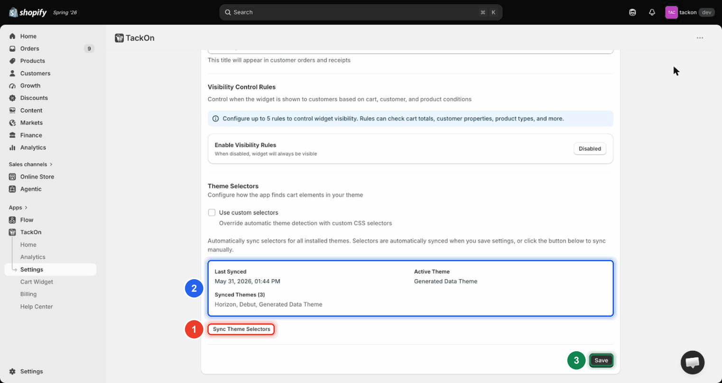This screenshot has height=383, width=722.
Task: Navigate to Customers
Action: pos(35,73)
